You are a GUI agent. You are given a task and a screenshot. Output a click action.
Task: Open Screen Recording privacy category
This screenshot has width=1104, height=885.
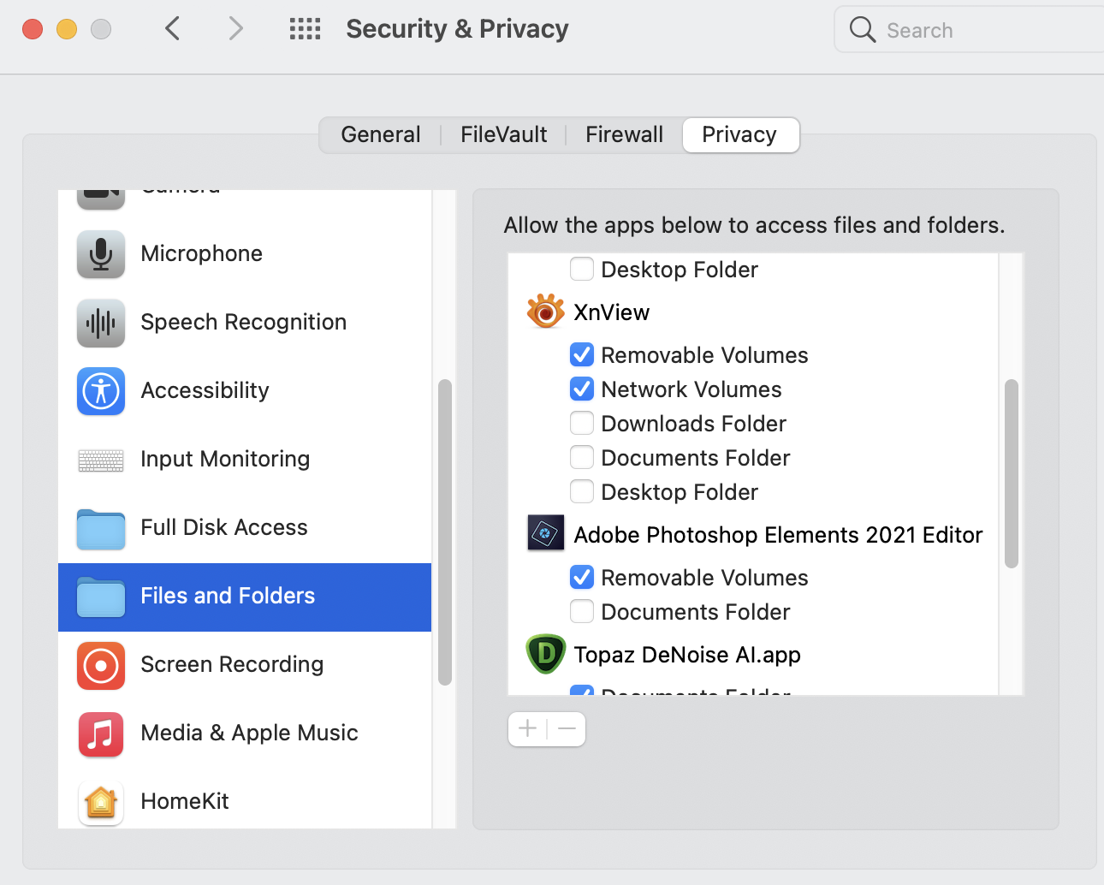(231, 664)
